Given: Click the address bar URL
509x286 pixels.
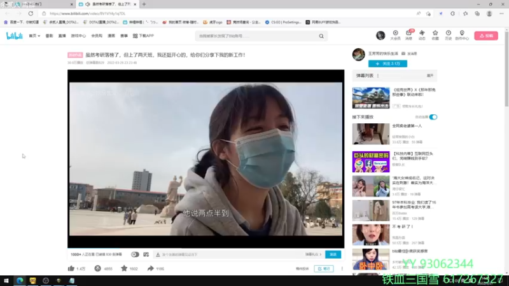Looking at the screenshot, I should point(87,13).
